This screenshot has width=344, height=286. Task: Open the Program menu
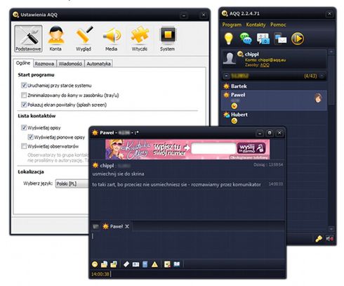(x=232, y=25)
